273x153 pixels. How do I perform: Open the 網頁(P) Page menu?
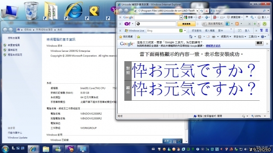tap(226, 37)
